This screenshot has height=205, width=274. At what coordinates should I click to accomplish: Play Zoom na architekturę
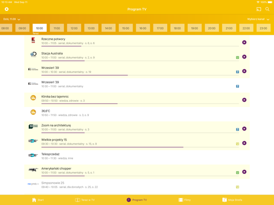pyautogui.click(x=244, y=129)
